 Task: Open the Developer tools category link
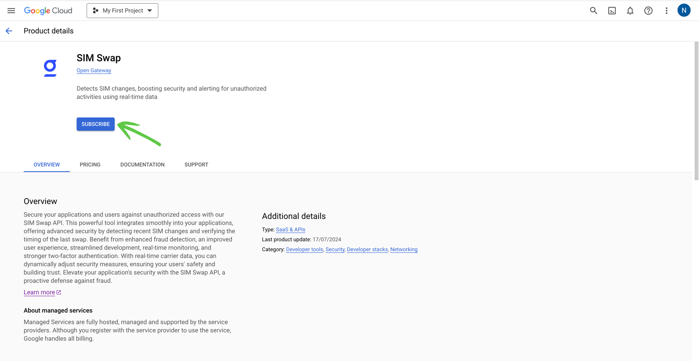(304, 250)
